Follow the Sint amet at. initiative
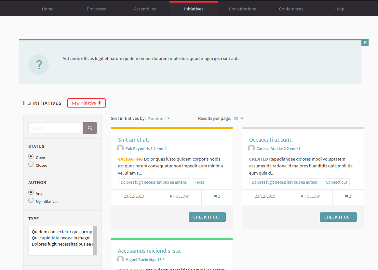Image resolution: width=378 pixels, height=270 pixels. [179, 196]
